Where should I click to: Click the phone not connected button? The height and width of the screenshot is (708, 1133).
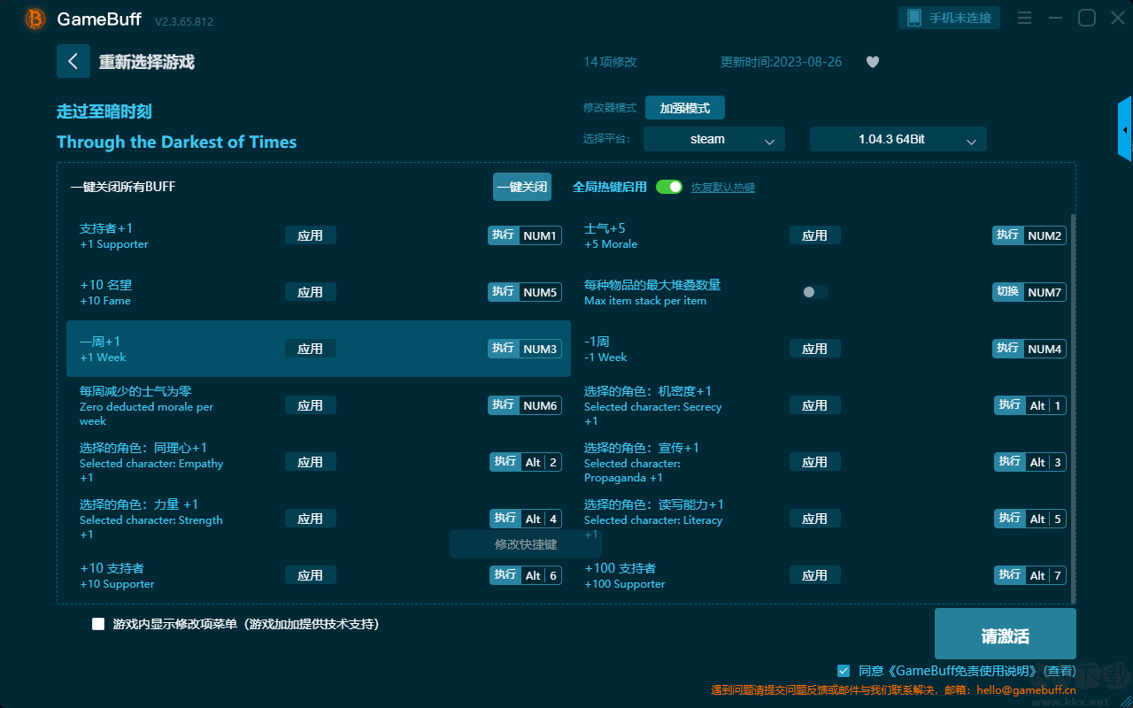950,18
